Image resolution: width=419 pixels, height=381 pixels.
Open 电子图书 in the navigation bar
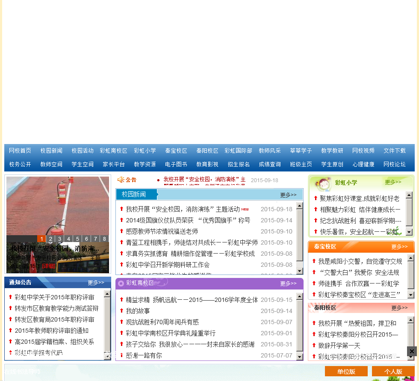(176, 164)
